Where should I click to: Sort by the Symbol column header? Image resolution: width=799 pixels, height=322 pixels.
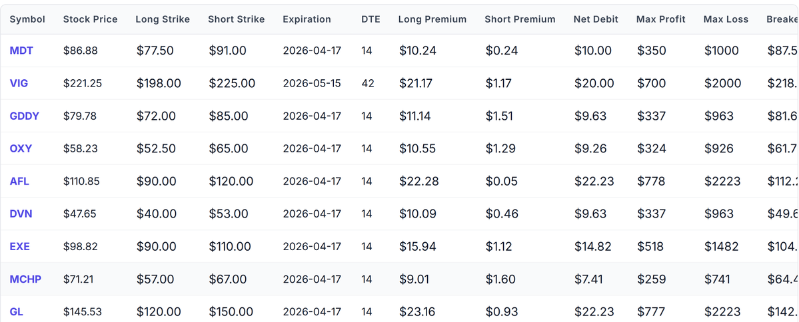[27, 19]
